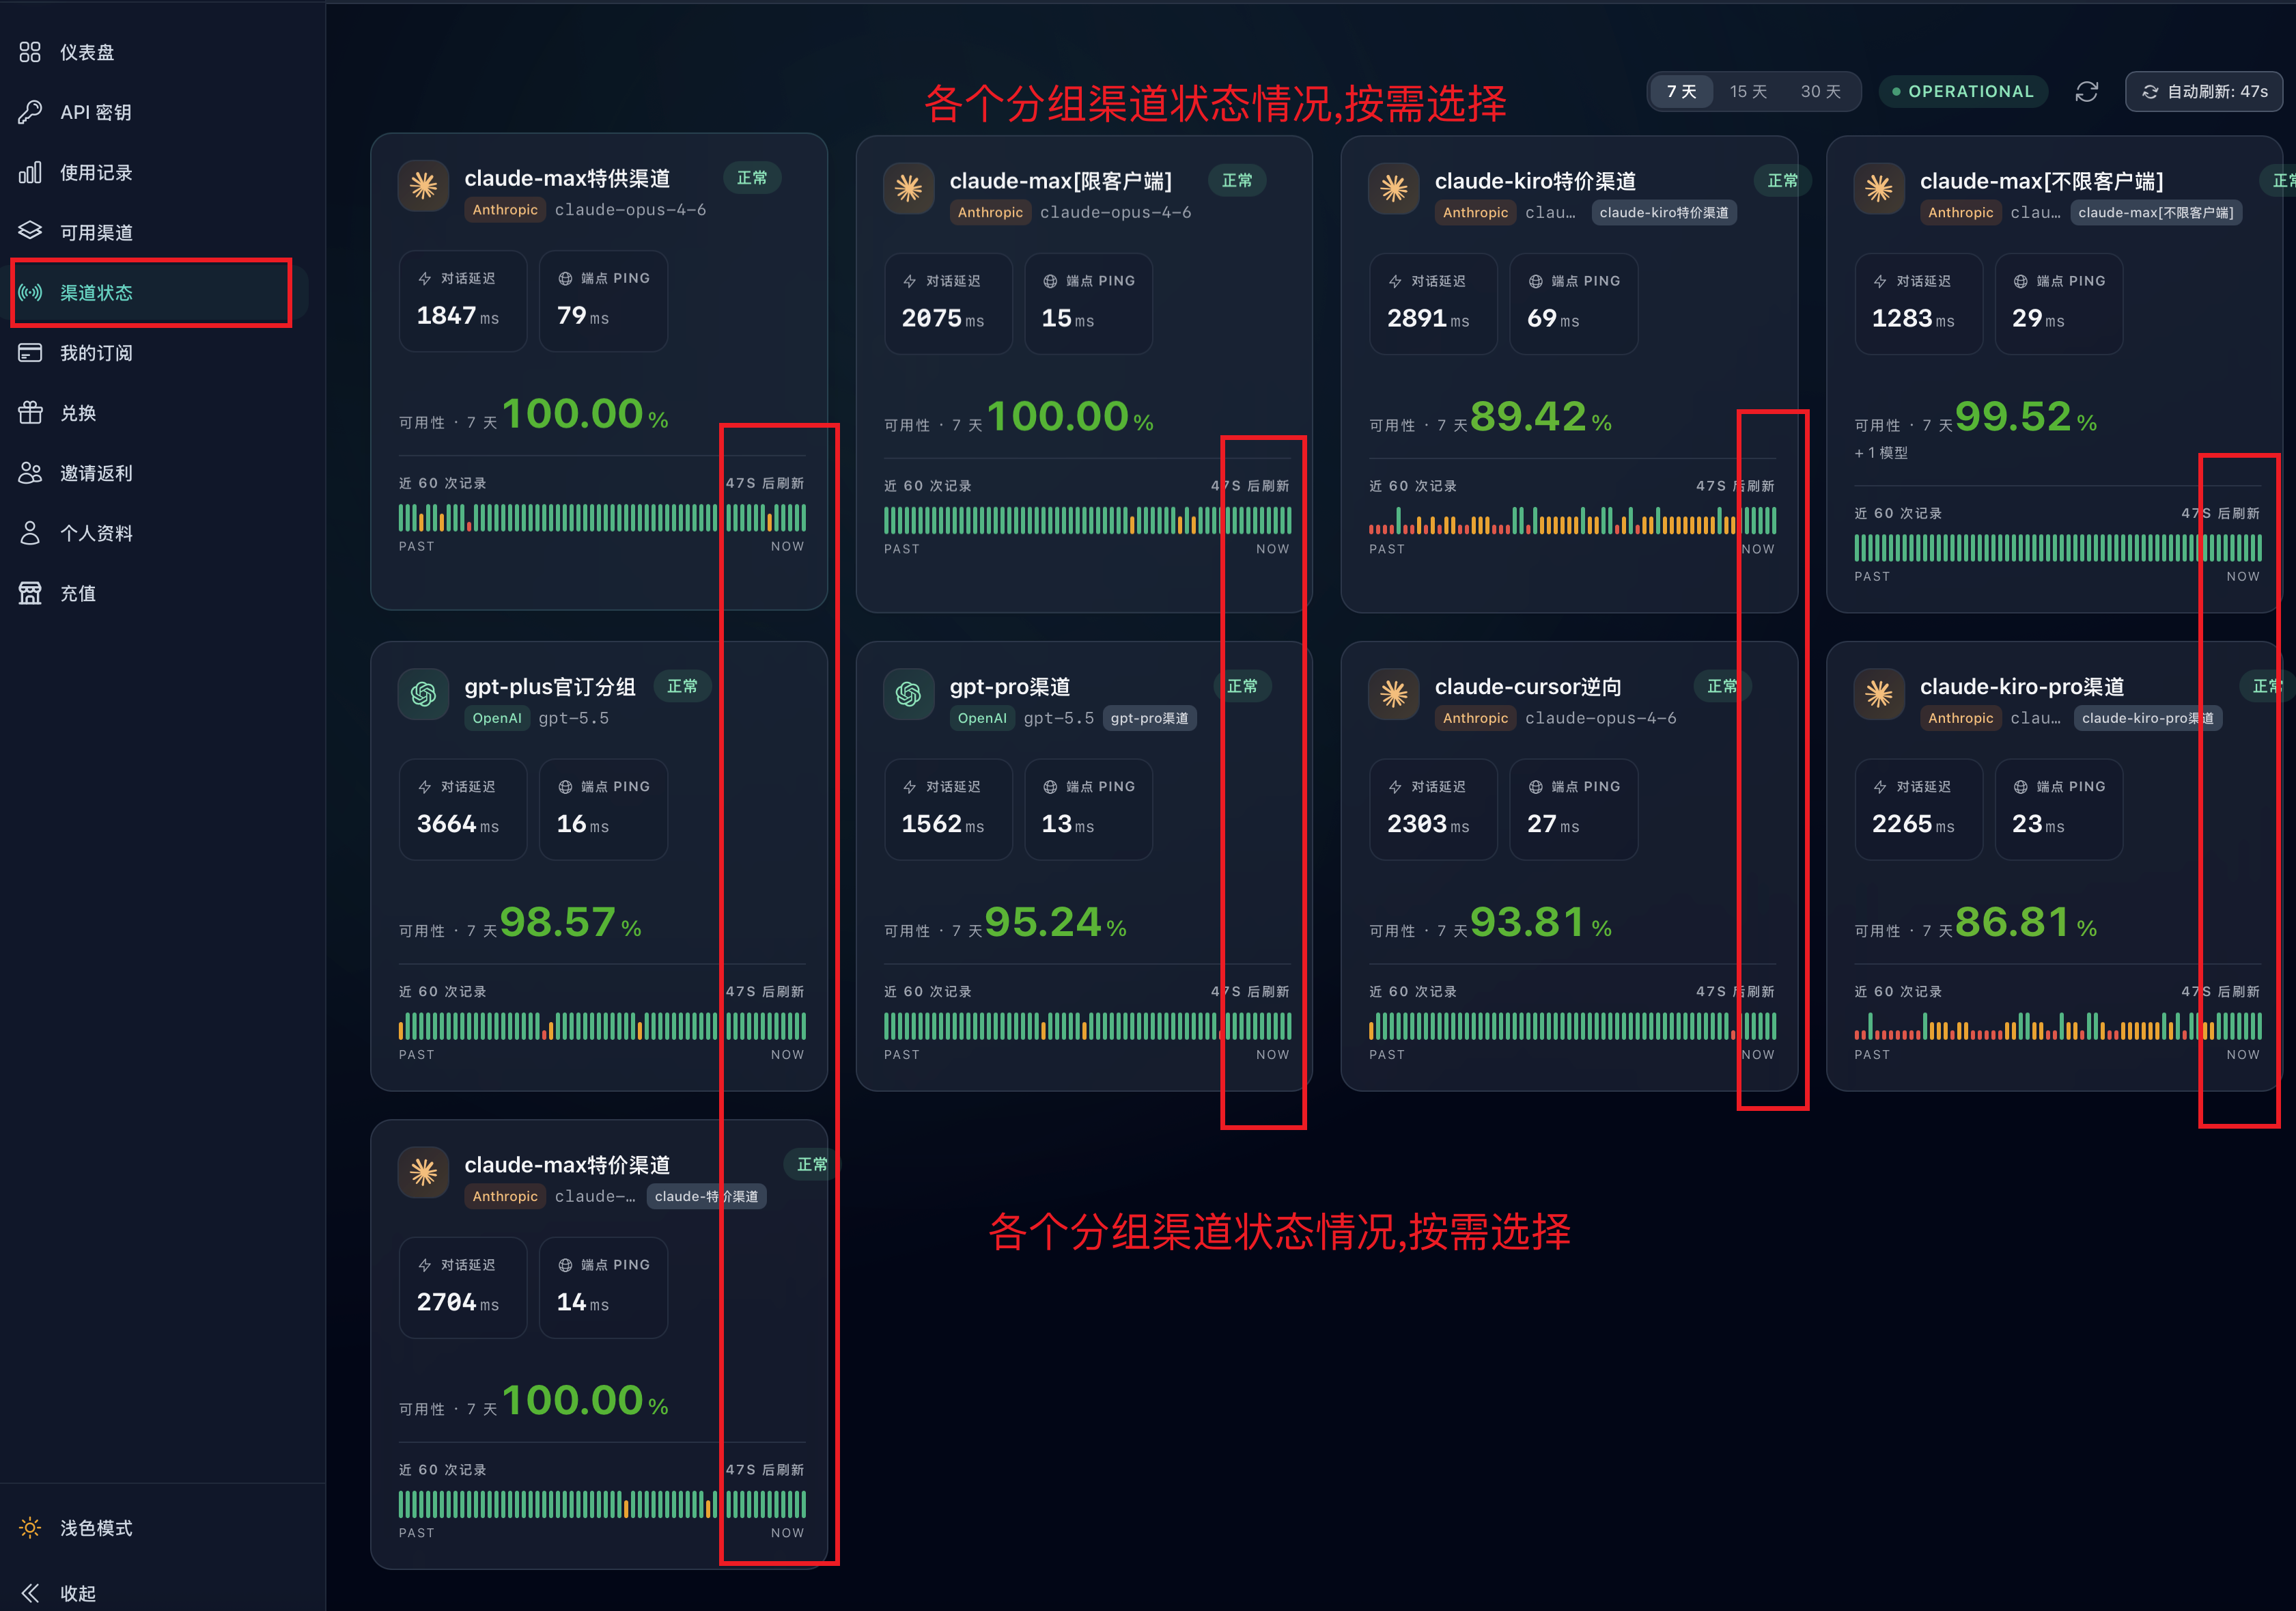Click claude-kiro-pro渠道 Anthropic logo icon
This screenshot has width=2296, height=1611.
coord(1878,693)
